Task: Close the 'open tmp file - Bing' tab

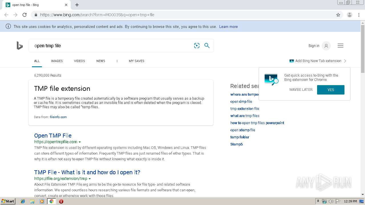Action: [66, 5]
